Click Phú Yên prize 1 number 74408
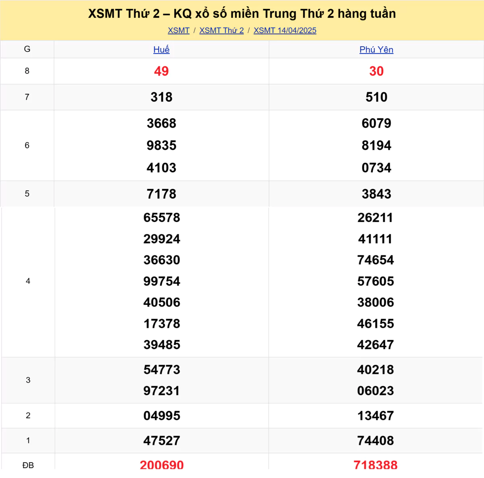This screenshot has width=484, height=478. click(x=376, y=441)
